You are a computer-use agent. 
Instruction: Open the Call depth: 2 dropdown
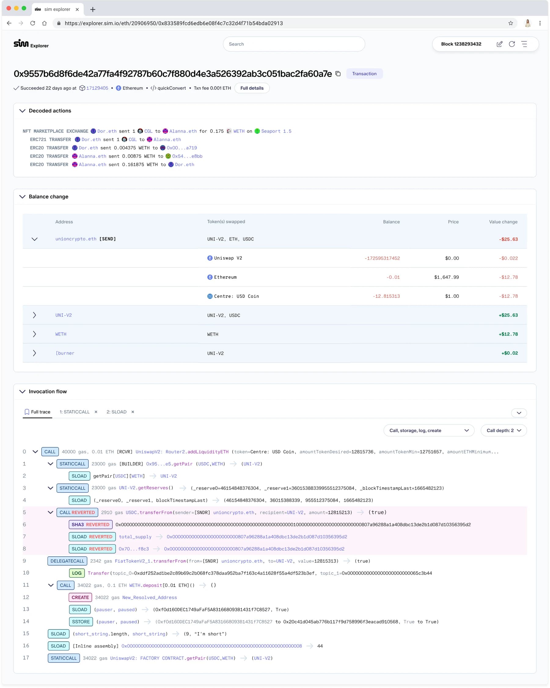point(503,431)
